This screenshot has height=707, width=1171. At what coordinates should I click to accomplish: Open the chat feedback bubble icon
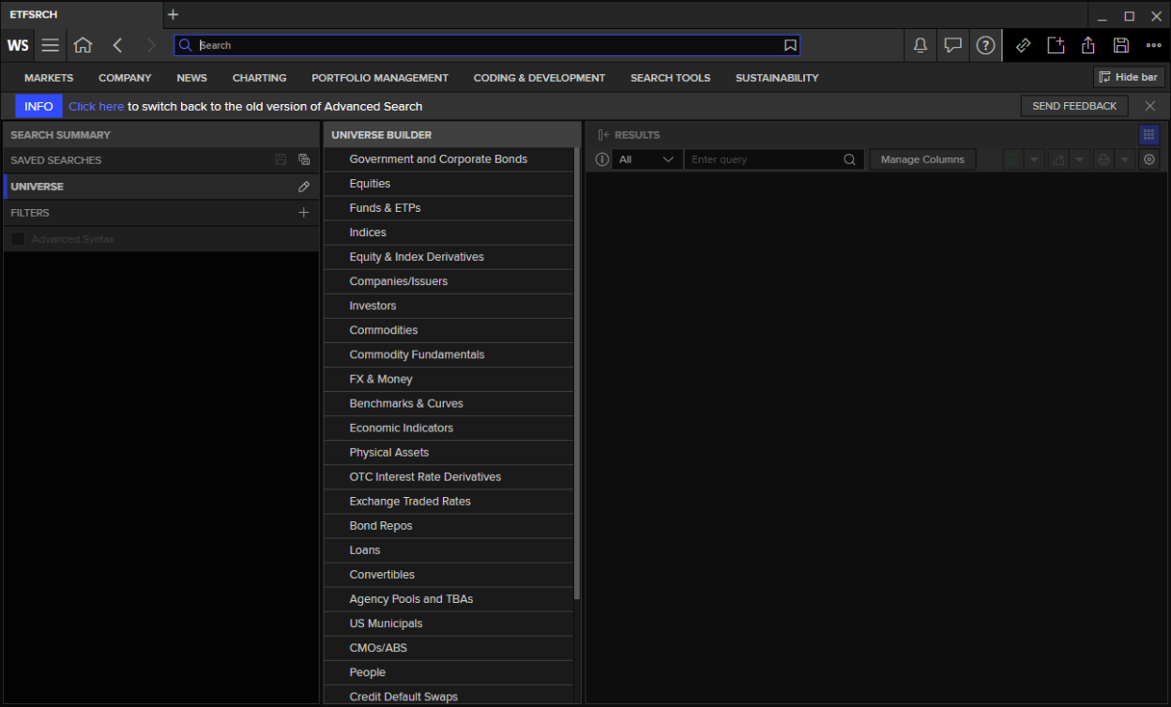pos(953,45)
